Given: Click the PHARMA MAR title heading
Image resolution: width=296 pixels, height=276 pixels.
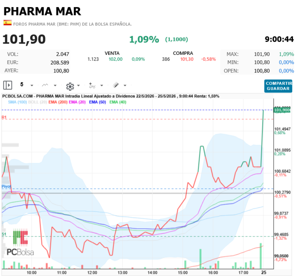Looking at the screenshot, I should coord(42,11).
